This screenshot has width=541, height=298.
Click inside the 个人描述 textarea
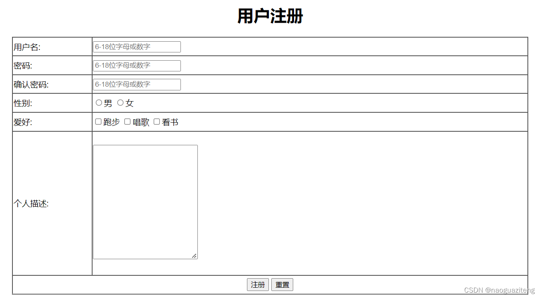pos(145,202)
